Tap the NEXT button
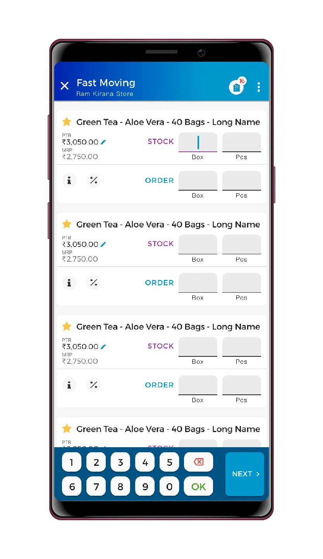 [245, 474]
